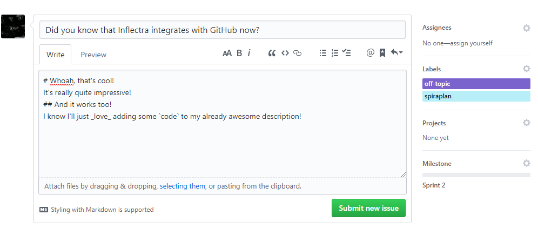This screenshot has width=538, height=228.
Task: Click the @ mention icon
Action: [370, 53]
